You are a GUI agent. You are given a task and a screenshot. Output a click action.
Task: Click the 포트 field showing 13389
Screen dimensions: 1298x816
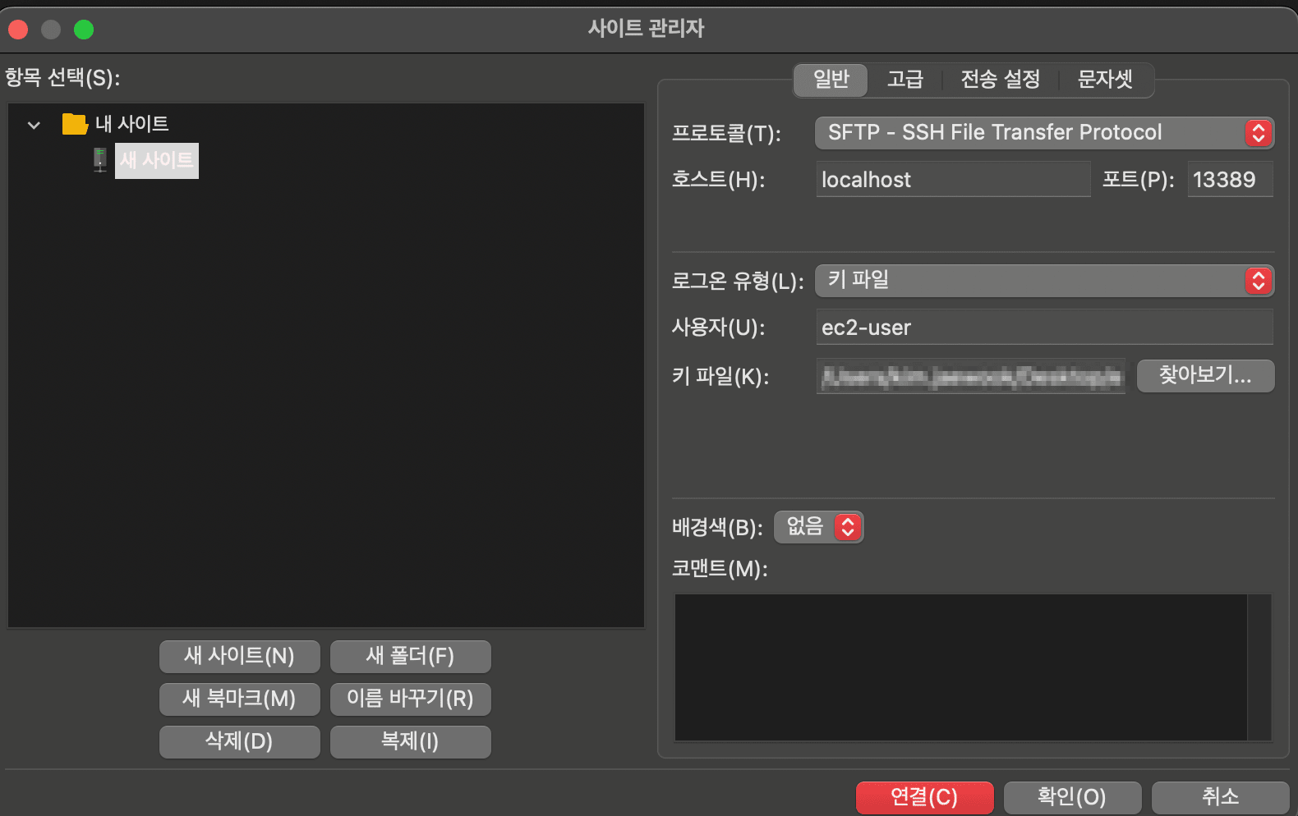1230,179
